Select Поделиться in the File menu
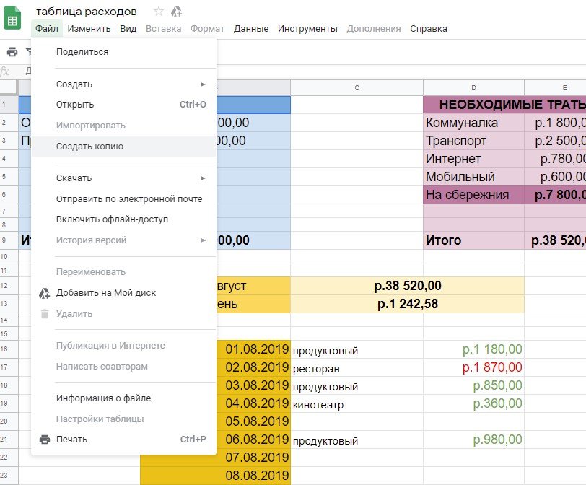The height and width of the screenshot is (485, 586). [x=82, y=52]
